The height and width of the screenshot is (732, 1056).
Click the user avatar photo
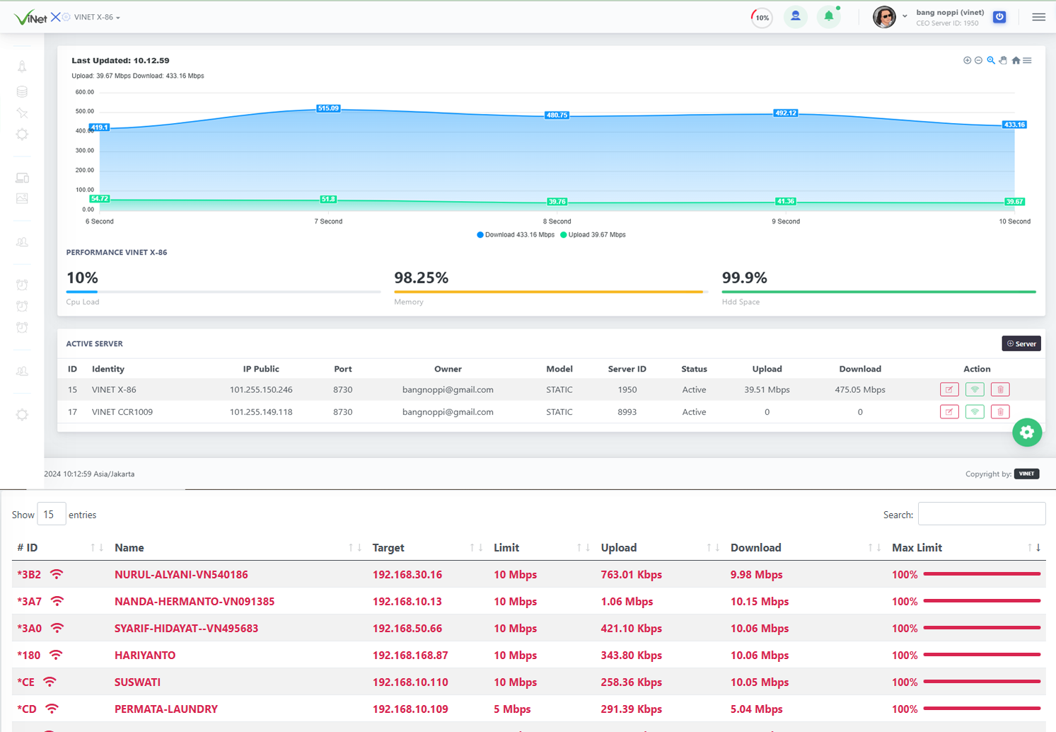[x=884, y=16]
